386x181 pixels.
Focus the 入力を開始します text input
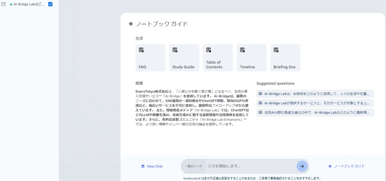click(x=250, y=166)
